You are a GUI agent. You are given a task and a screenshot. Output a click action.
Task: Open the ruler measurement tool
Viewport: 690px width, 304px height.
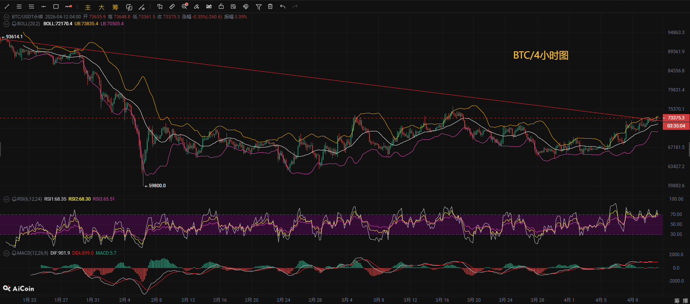pyautogui.click(x=172, y=7)
